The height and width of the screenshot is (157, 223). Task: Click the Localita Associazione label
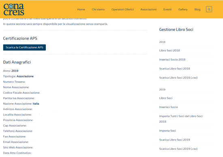[17, 115]
